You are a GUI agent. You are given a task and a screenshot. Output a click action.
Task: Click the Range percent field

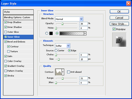[x=83, y=78]
